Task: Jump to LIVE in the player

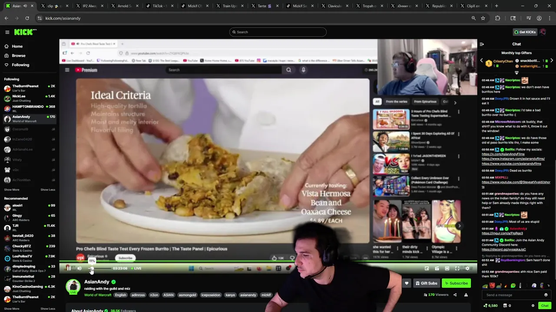Action: tap(136, 268)
